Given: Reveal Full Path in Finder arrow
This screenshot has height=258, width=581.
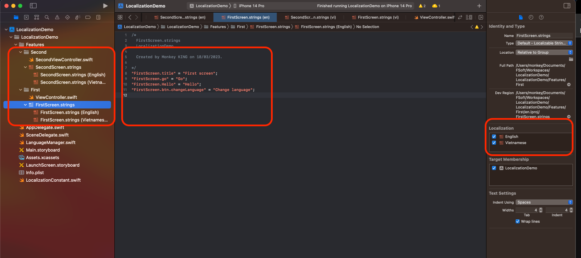Looking at the screenshot, I should click(x=569, y=85).
